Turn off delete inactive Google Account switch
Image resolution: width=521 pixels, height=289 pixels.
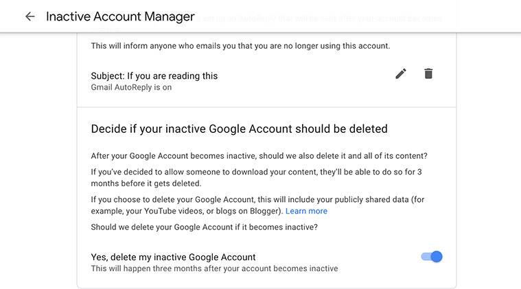coord(432,257)
